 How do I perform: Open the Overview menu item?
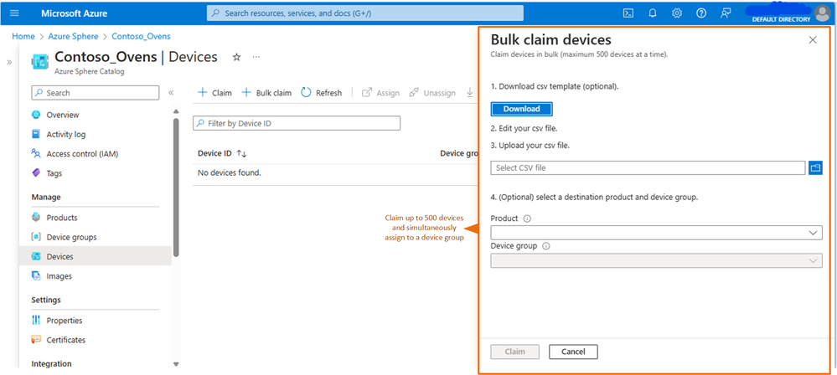point(63,115)
